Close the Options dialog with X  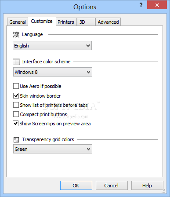click(157, 5)
